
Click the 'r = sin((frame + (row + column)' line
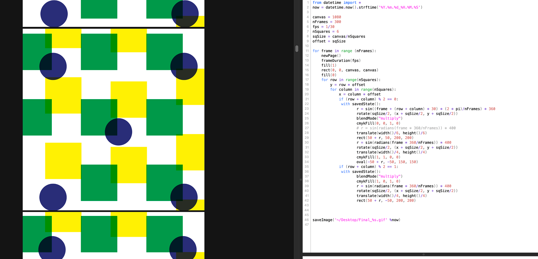(426, 109)
